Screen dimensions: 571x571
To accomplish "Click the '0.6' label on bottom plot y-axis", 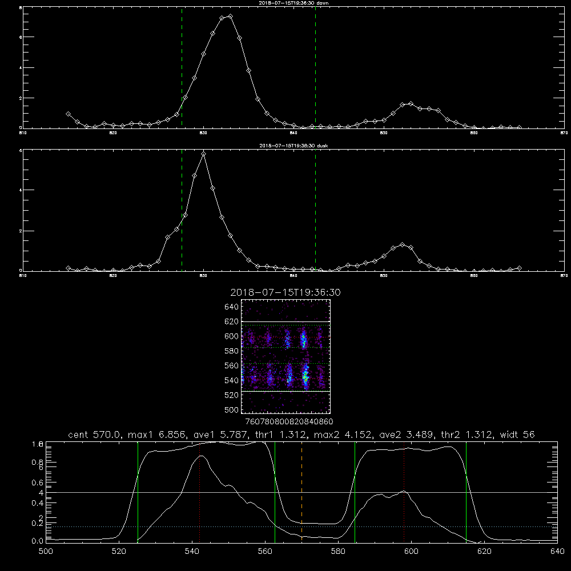I will coord(38,482).
